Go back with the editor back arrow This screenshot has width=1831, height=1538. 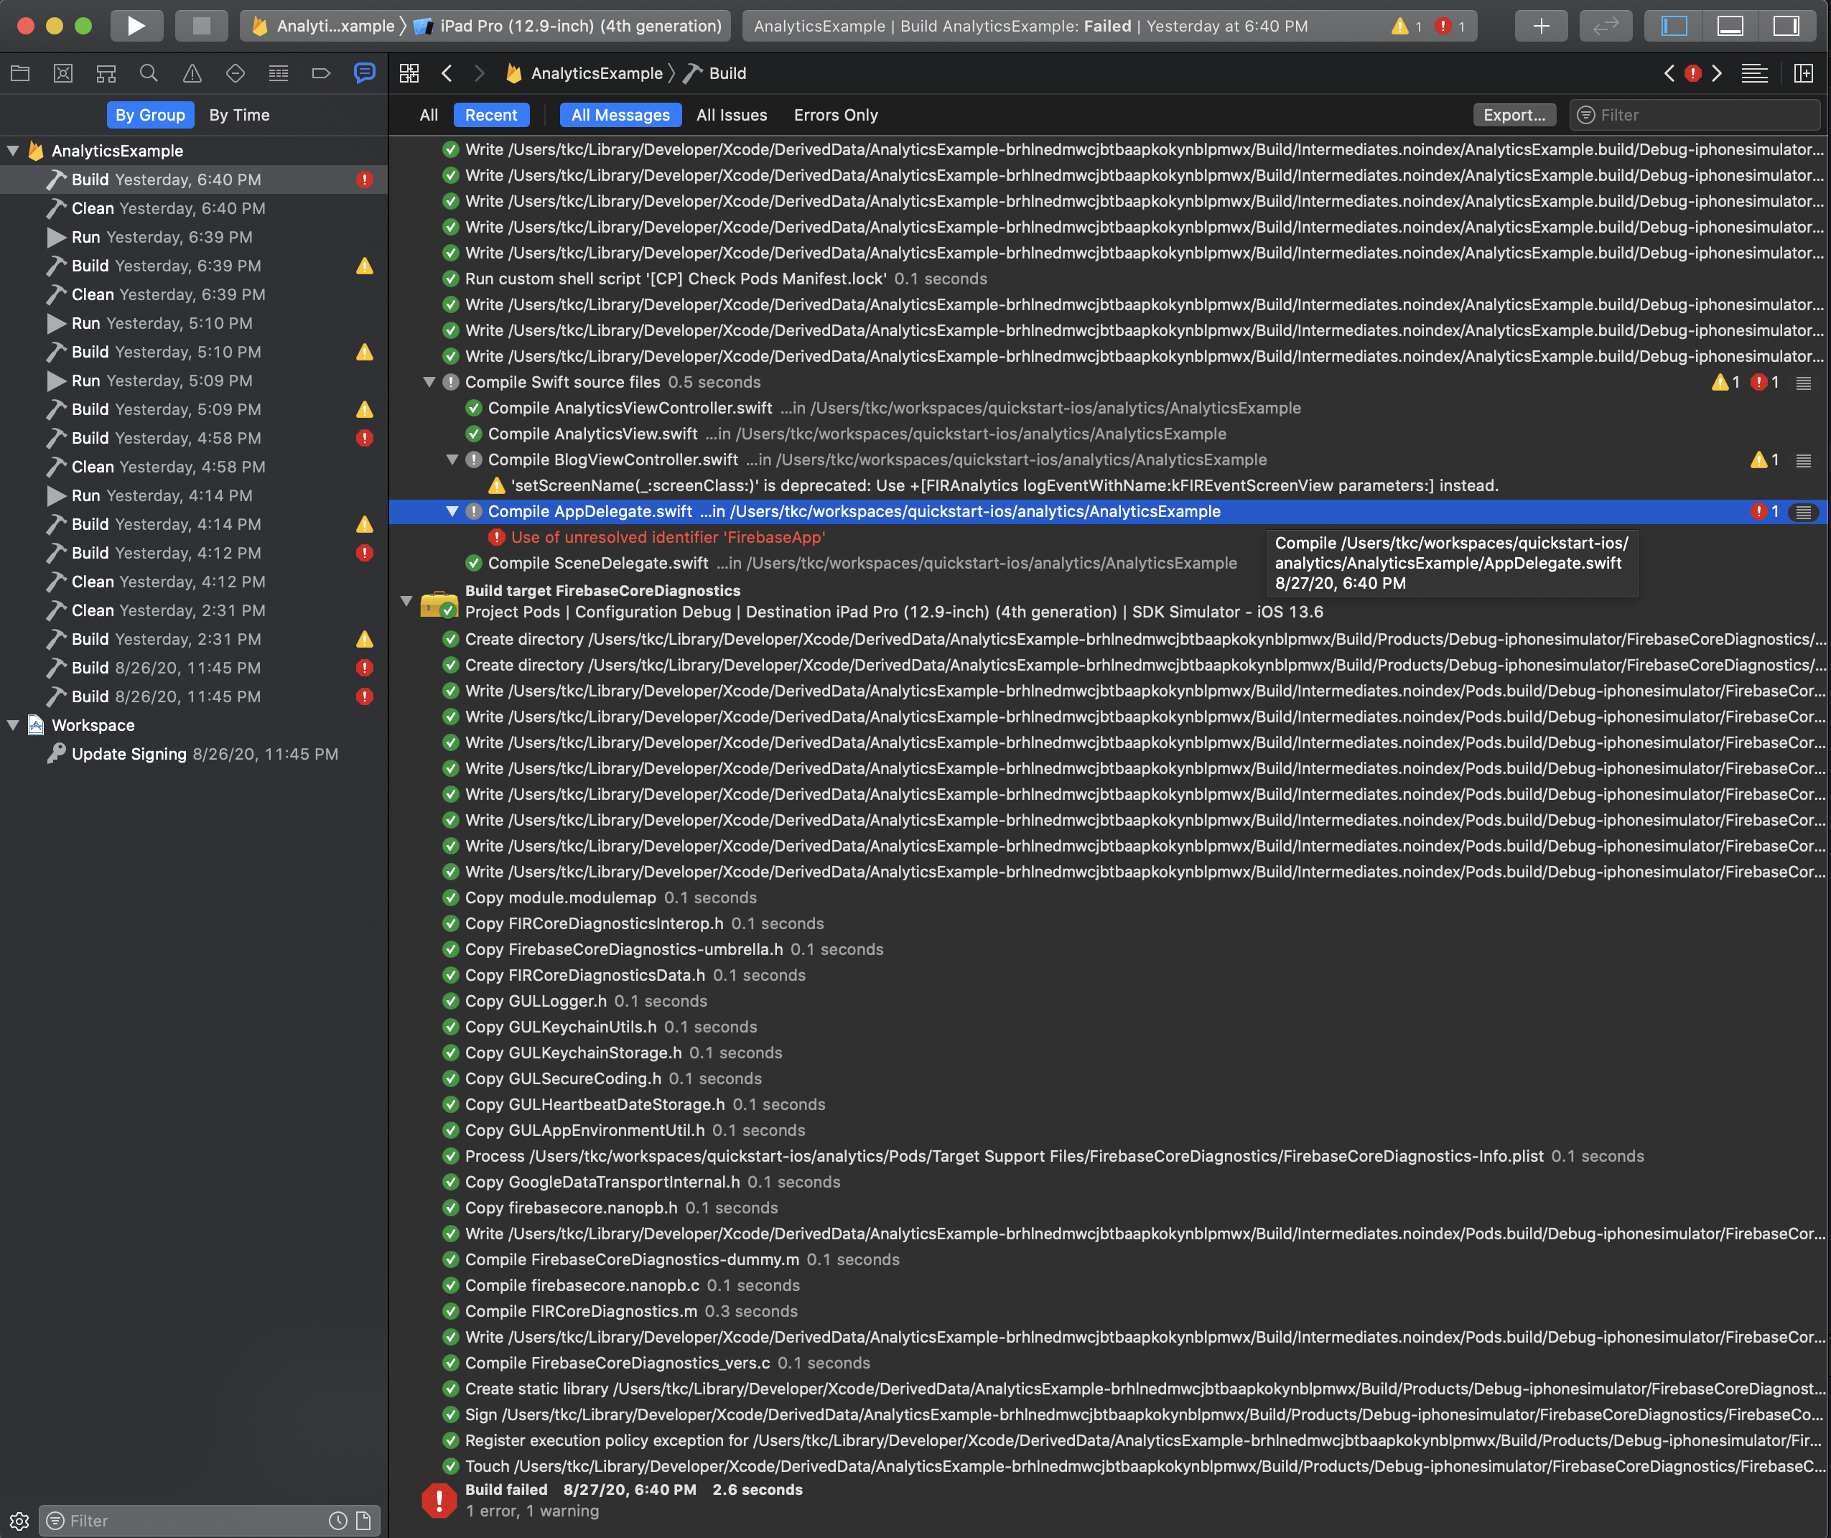447,73
